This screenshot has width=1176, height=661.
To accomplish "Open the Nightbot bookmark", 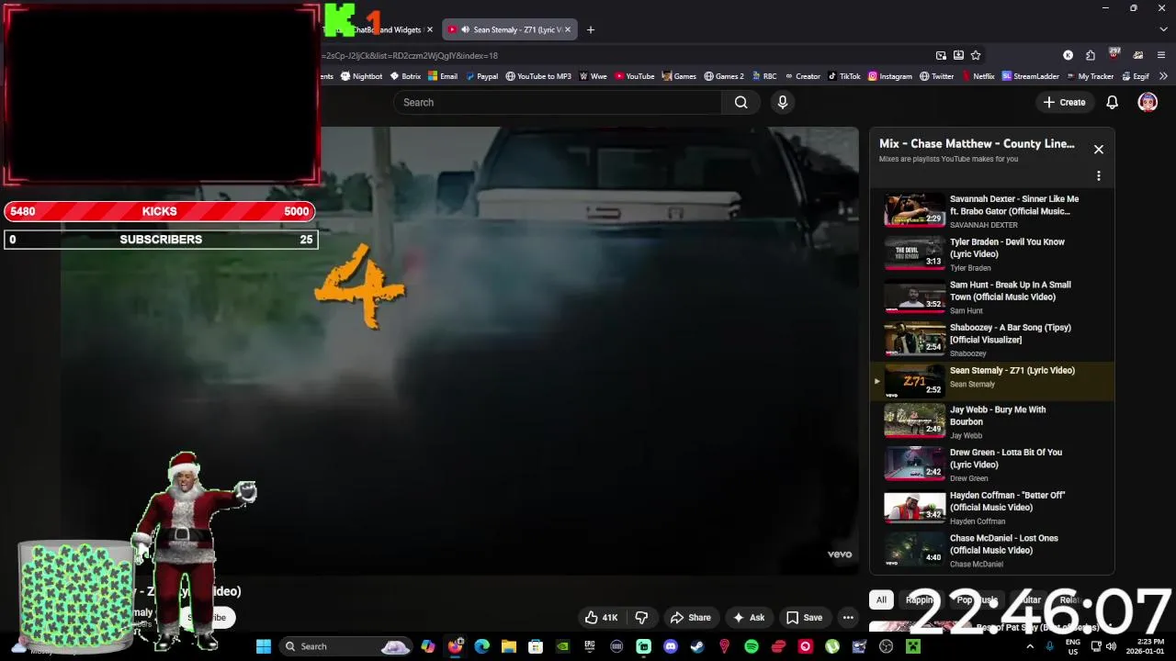I will (361, 76).
